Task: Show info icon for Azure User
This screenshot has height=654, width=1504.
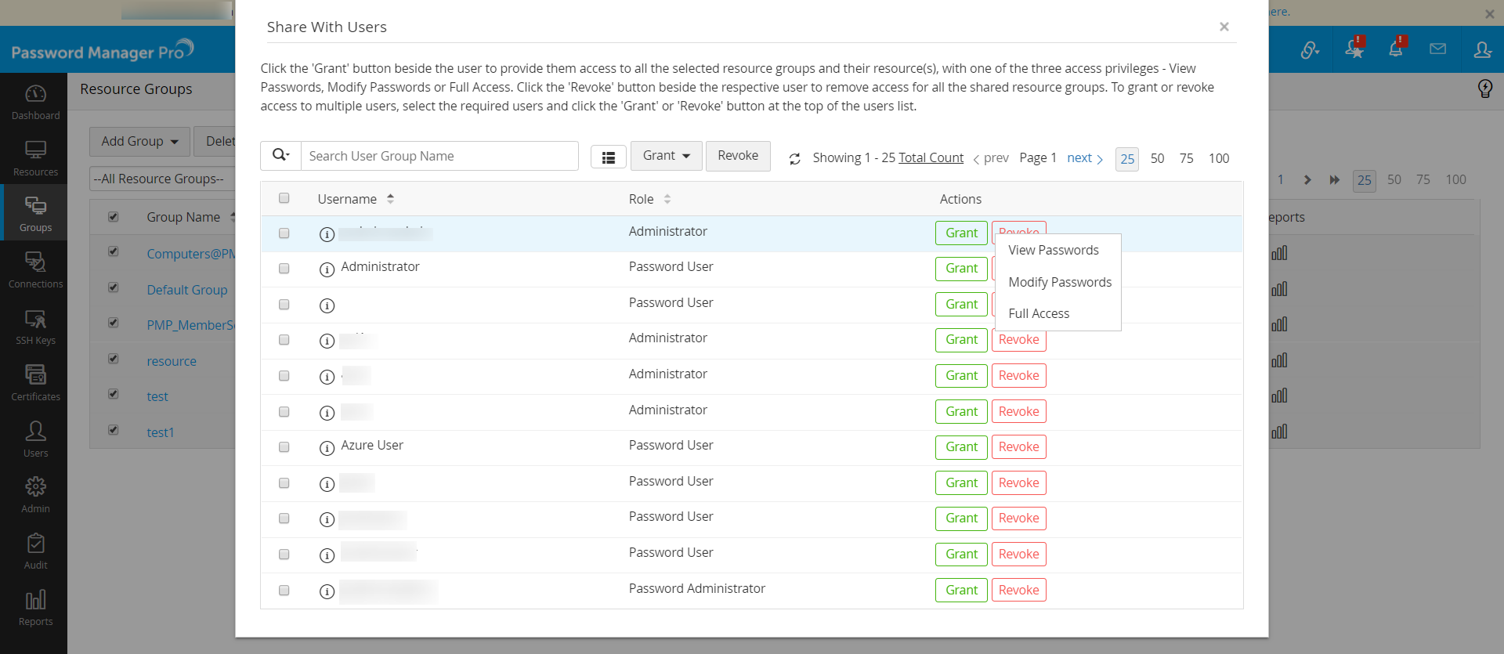Action: [327, 448]
